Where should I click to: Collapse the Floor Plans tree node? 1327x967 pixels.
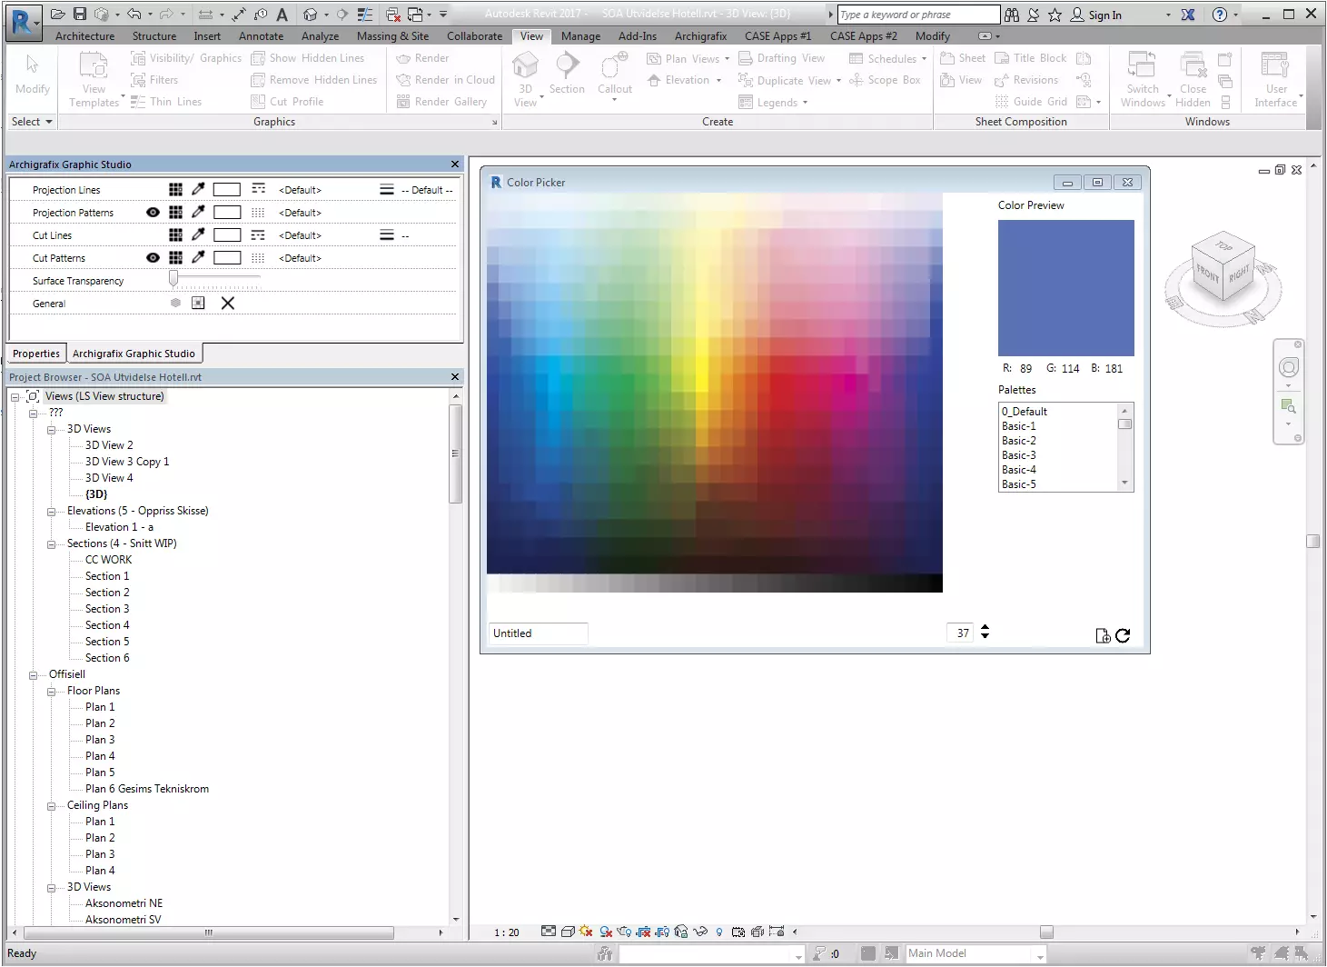pos(52,692)
